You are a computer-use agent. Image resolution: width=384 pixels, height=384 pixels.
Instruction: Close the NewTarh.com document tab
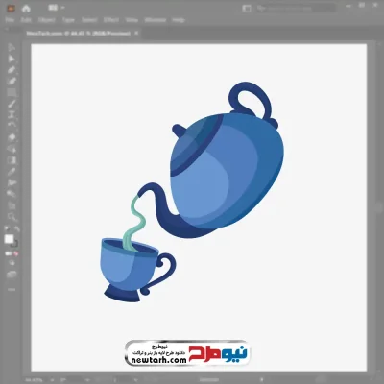pyautogui.click(x=136, y=33)
